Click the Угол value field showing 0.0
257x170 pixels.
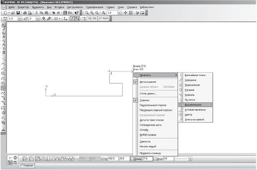tap(168, 159)
